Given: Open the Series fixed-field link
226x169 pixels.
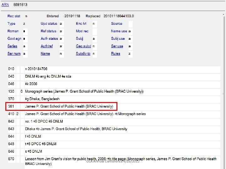Looking at the screenshot, I should (x=12, y=46).
